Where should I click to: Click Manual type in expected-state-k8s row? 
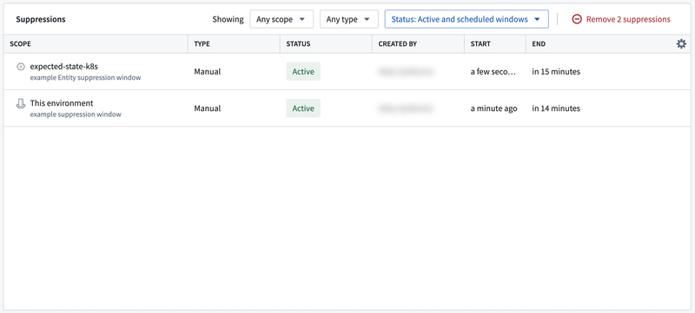208,72
